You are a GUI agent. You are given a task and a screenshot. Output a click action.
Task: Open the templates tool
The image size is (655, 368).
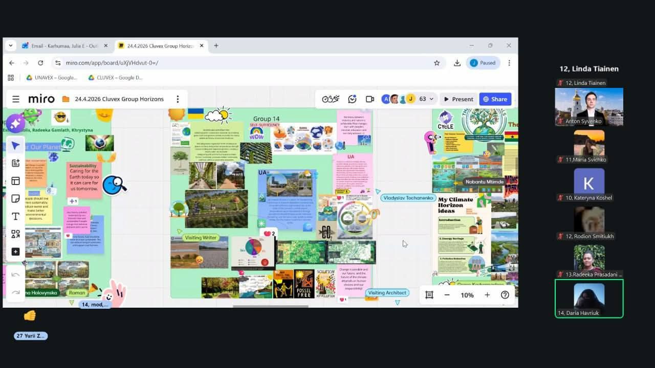pyautogui.click(x=15, y=181)
